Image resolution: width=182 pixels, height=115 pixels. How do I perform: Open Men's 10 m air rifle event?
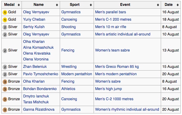(x=111, y=27)
